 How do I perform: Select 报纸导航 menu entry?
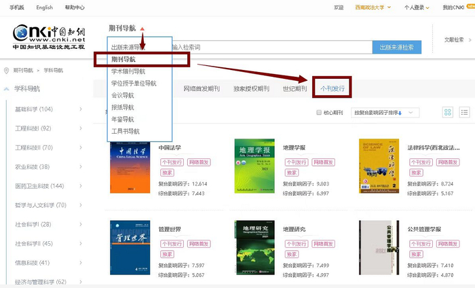[122, 107]
